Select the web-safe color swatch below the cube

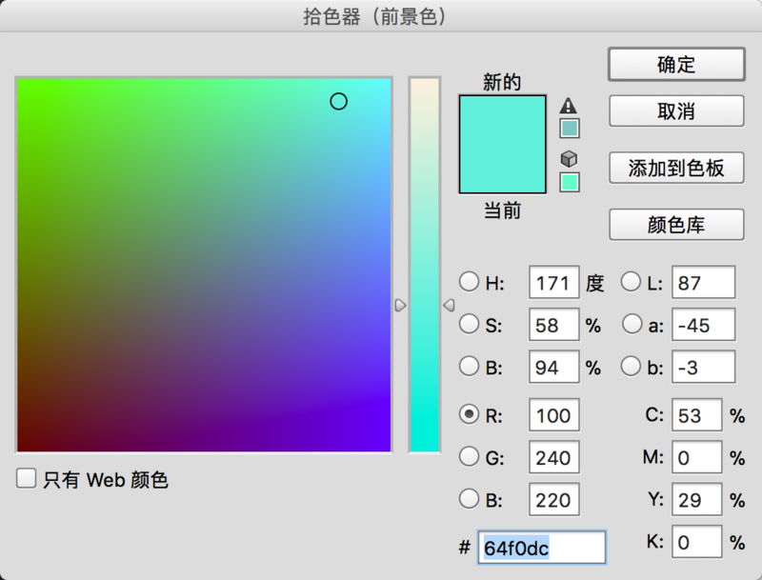tap(569, 182)
